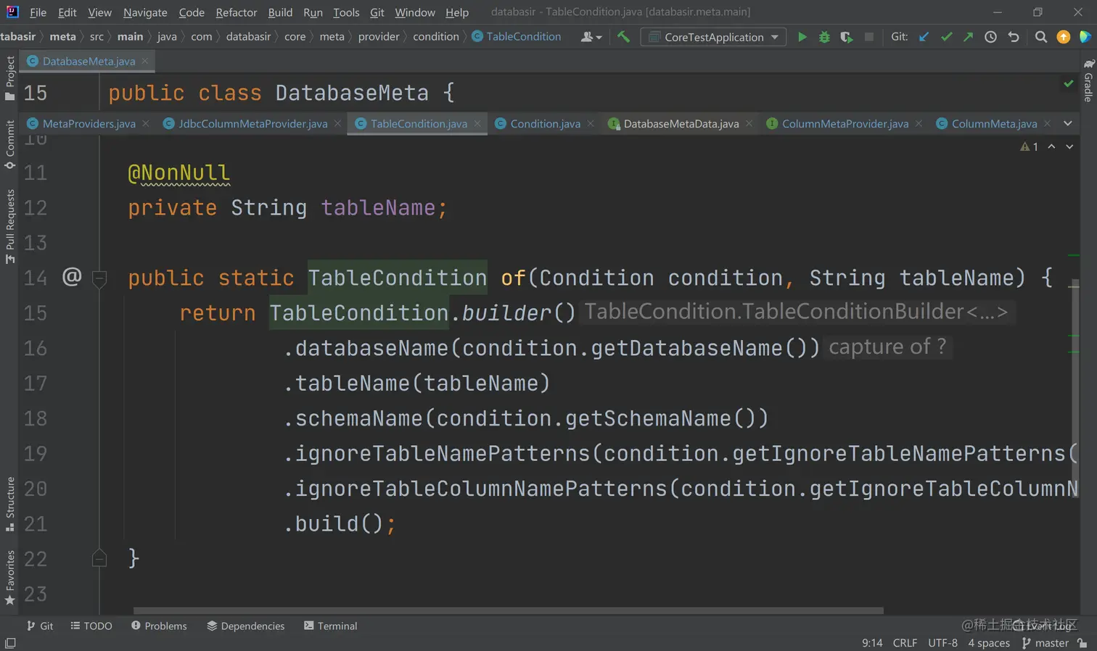This screenshot has width=1097, height=651.
Task: Close the TableCondition.java tab
Action: pyautogui.click(x=477, y=123)
